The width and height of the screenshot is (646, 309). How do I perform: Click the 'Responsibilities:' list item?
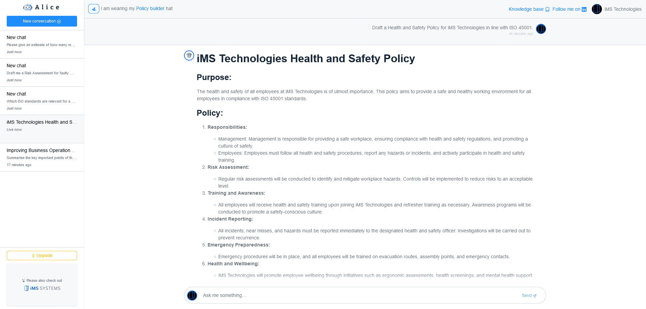(x=227, y=127)
